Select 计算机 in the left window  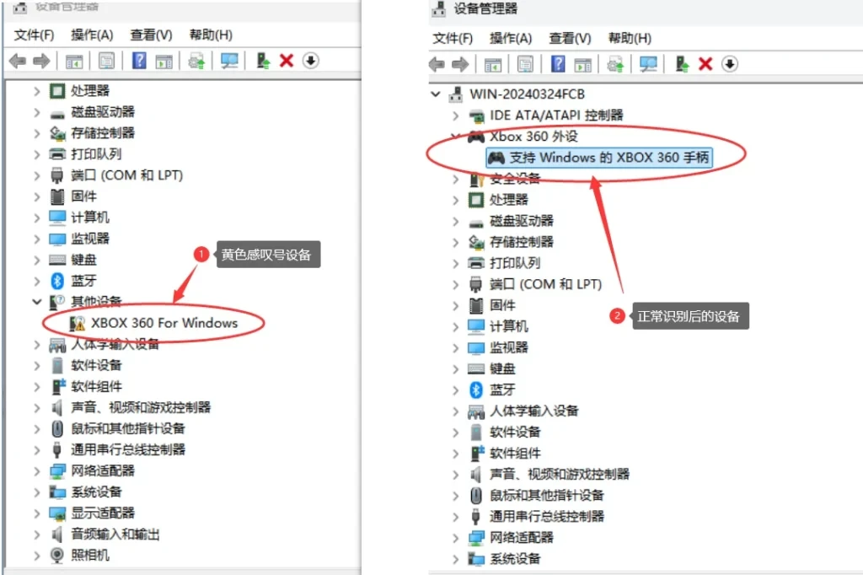click(x=89, y=218)
